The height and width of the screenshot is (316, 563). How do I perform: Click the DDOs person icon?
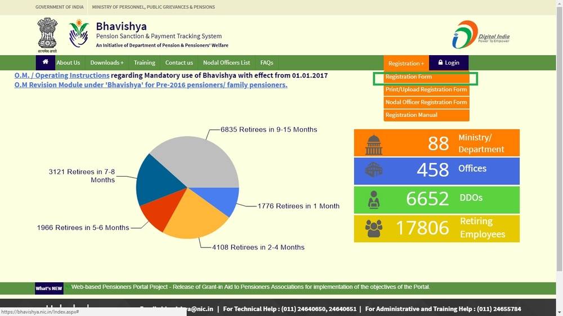(373, 200)
